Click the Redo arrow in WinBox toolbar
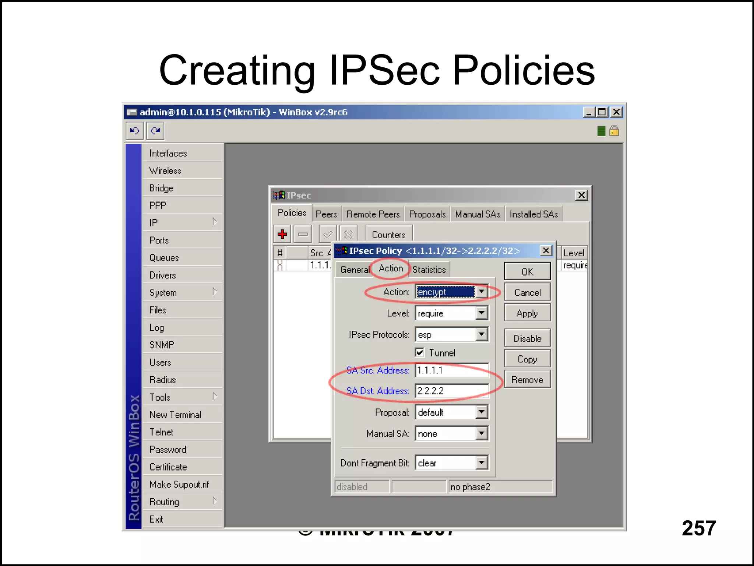The image size is (754, 566). click(155, 131)
